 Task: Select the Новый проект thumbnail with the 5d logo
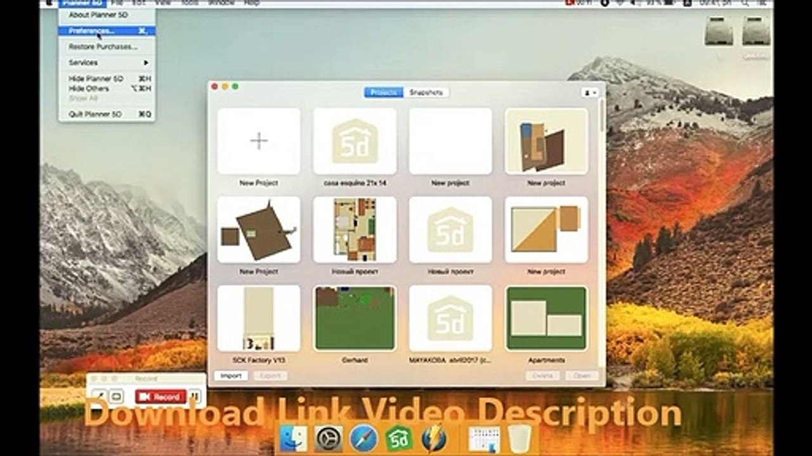pos(450,229)
